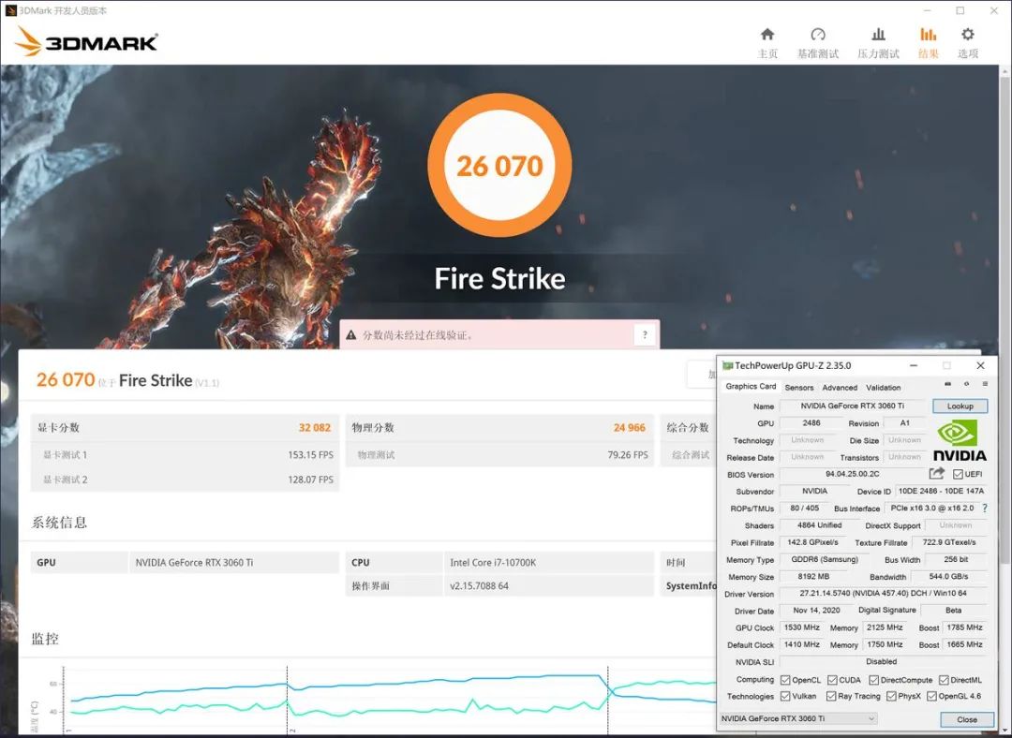Click the 3DMark logo in the header
Image resolution: width=1012 pixels, height=738 pixels.
tap(86, 41)
